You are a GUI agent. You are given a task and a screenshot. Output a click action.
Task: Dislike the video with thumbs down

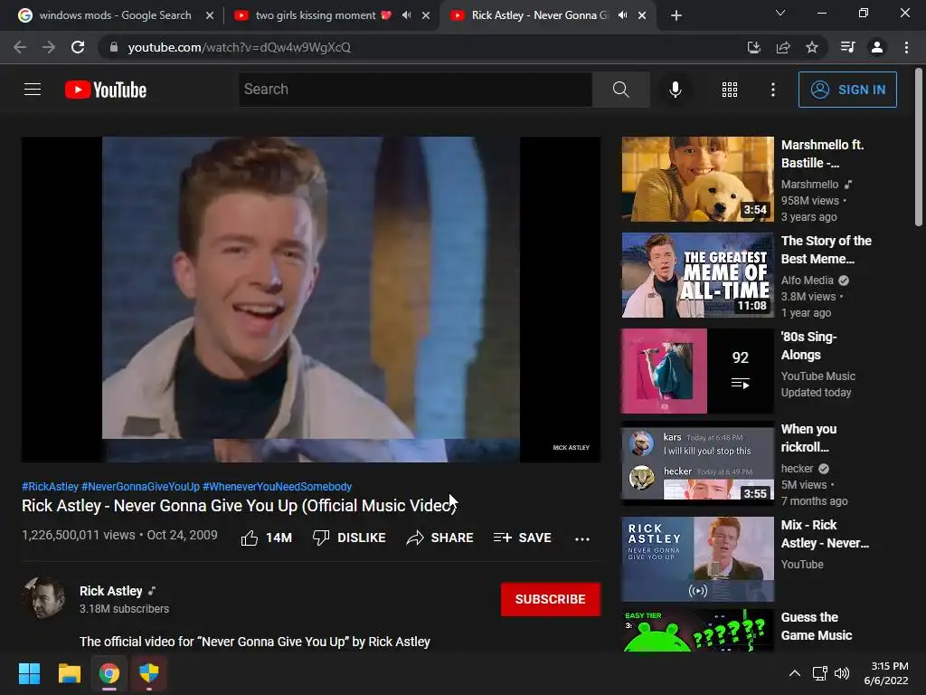pos(349,538)
